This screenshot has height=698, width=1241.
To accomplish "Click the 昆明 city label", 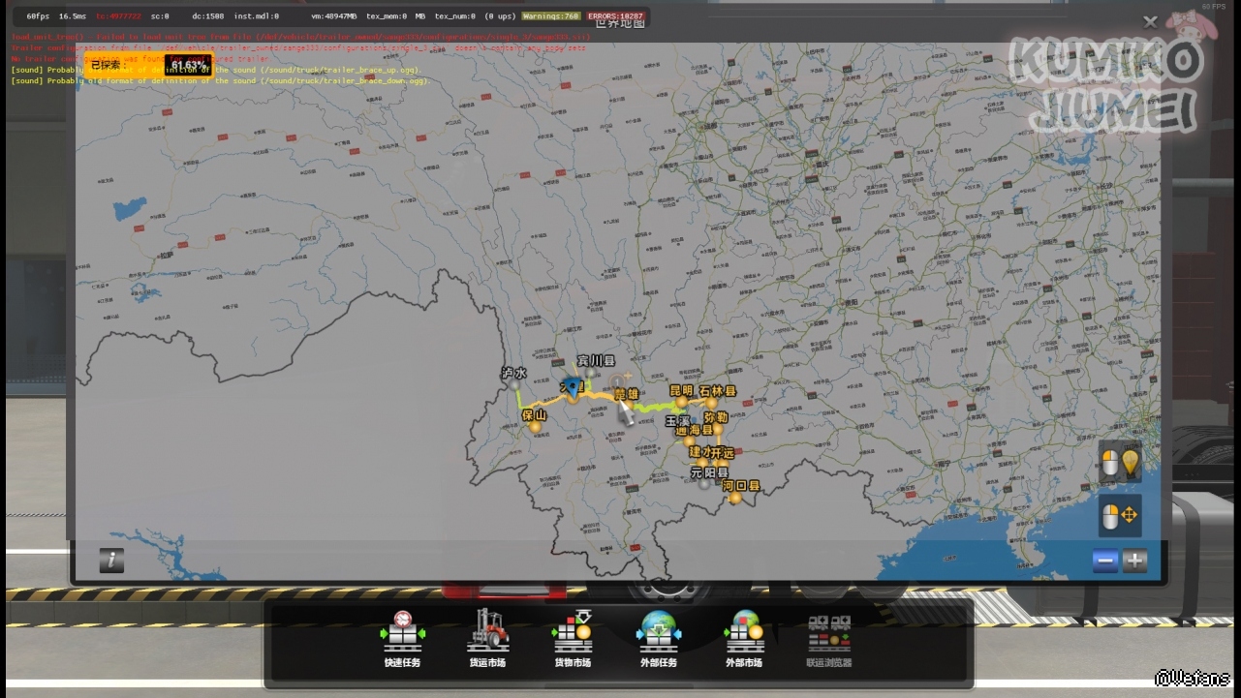I will click(682, 390).
